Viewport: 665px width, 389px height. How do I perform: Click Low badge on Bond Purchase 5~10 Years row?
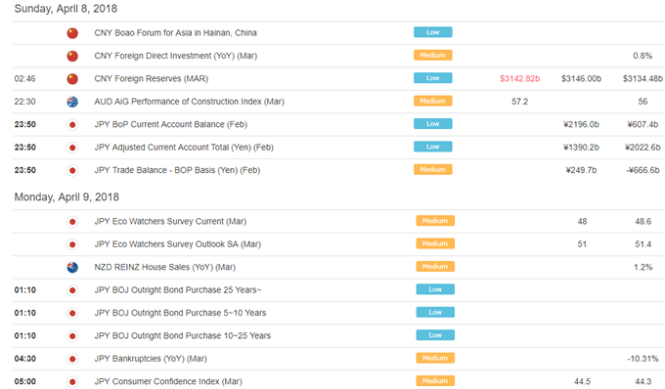[x=435, y=313]
